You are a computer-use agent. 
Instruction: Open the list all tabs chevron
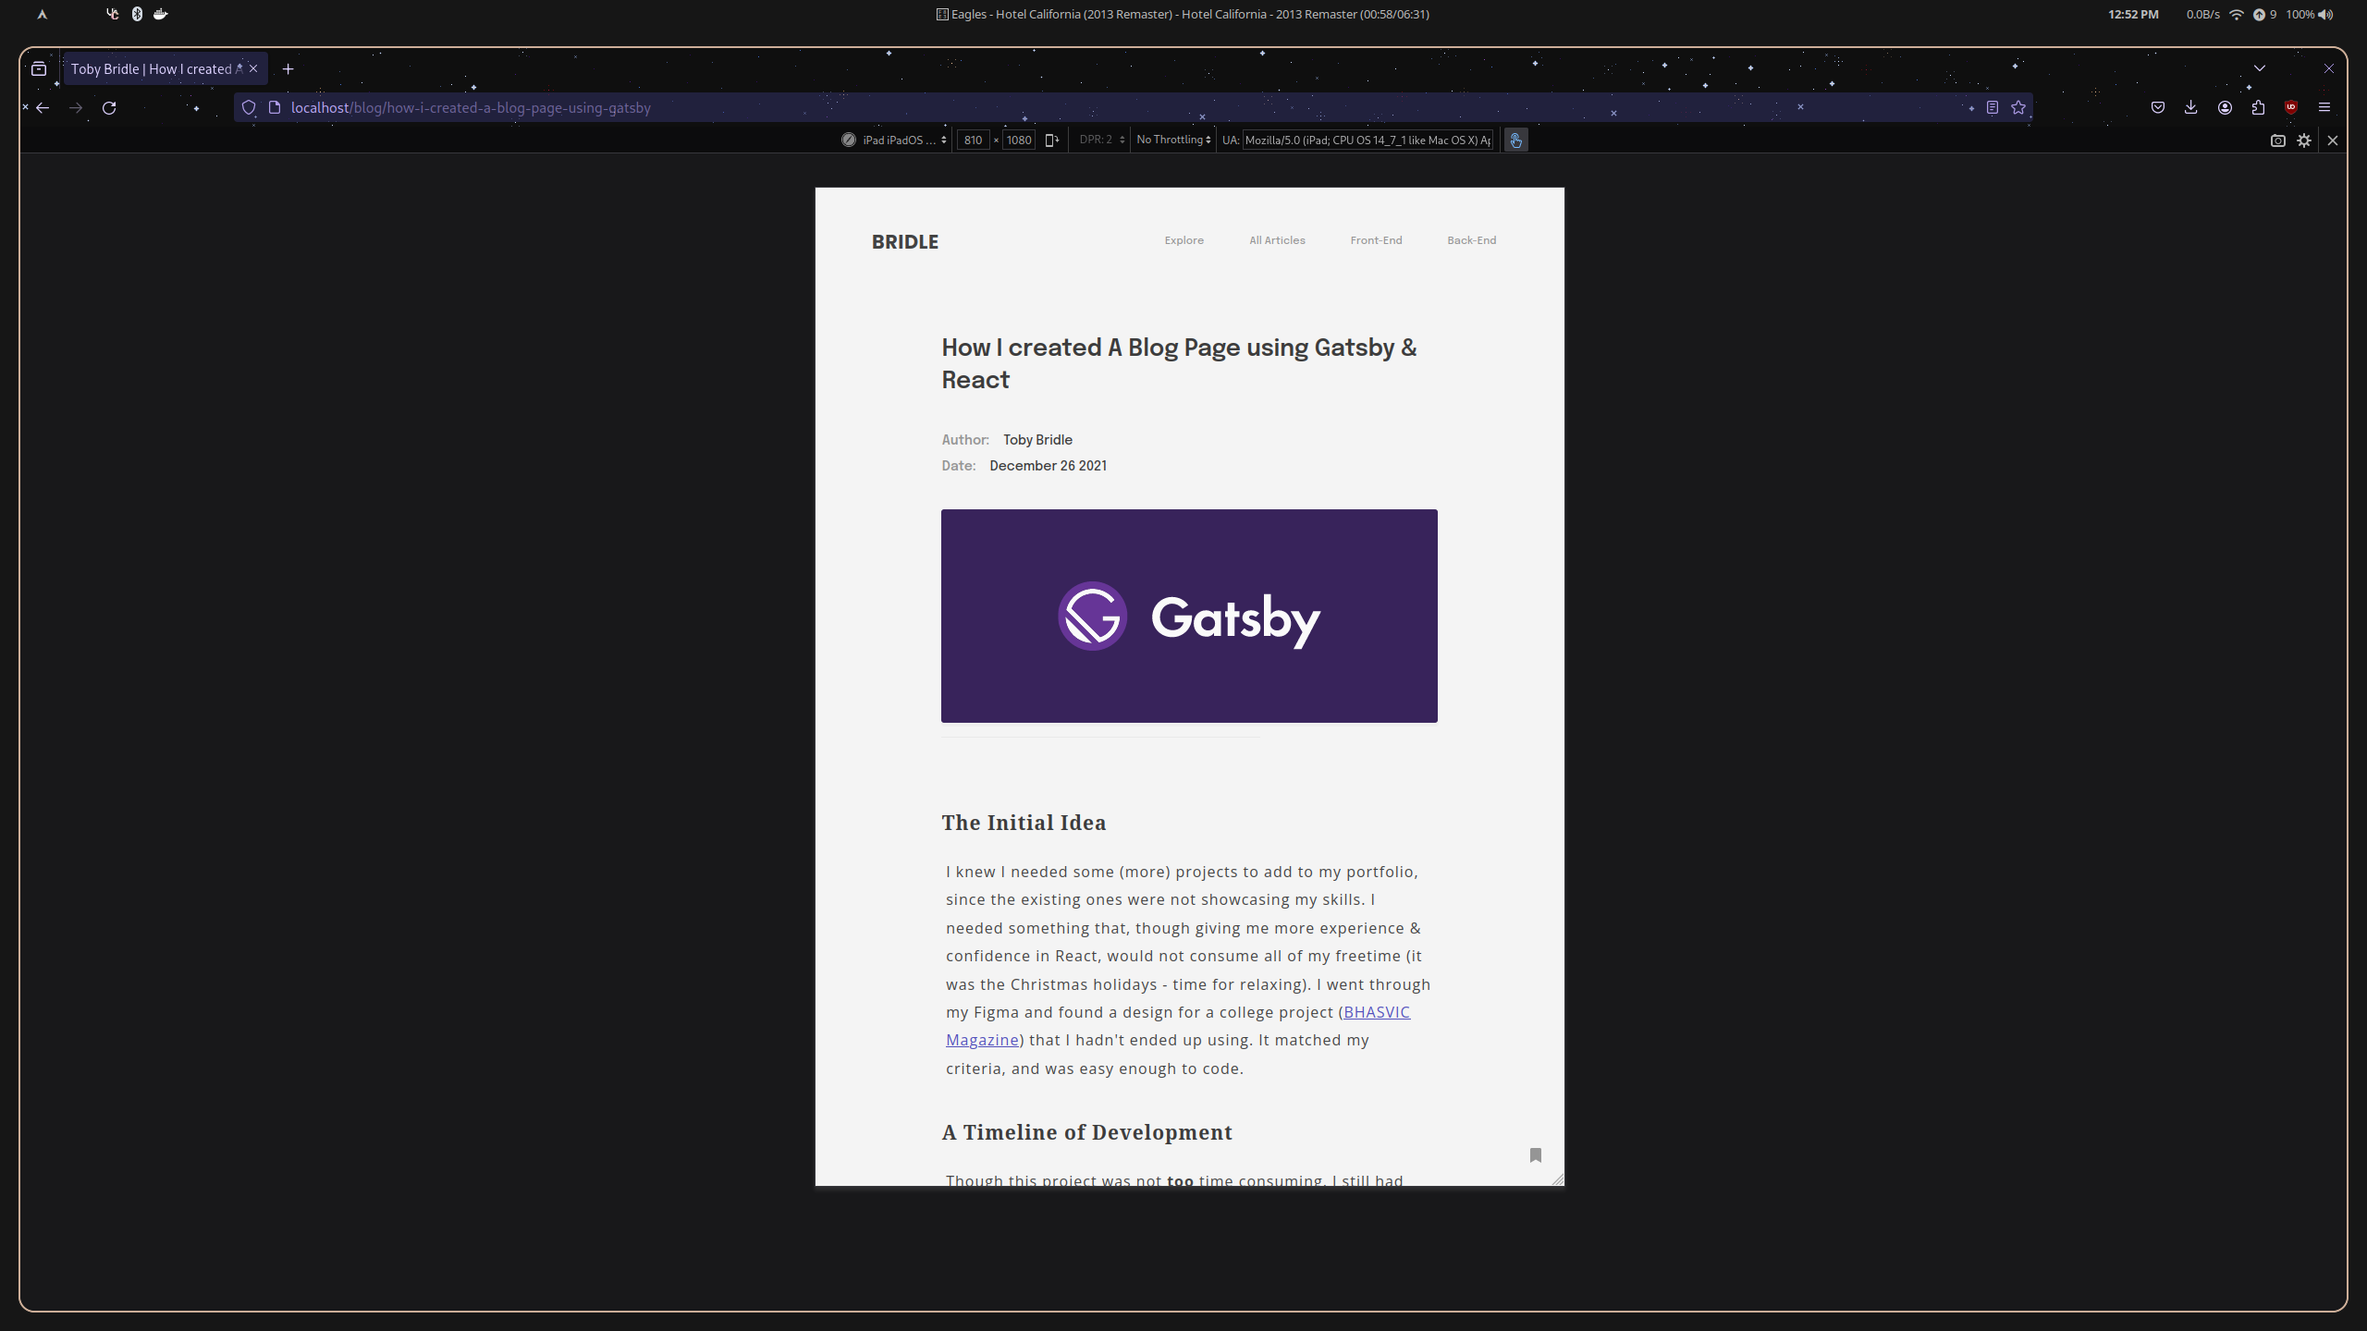pos(2260,68)
